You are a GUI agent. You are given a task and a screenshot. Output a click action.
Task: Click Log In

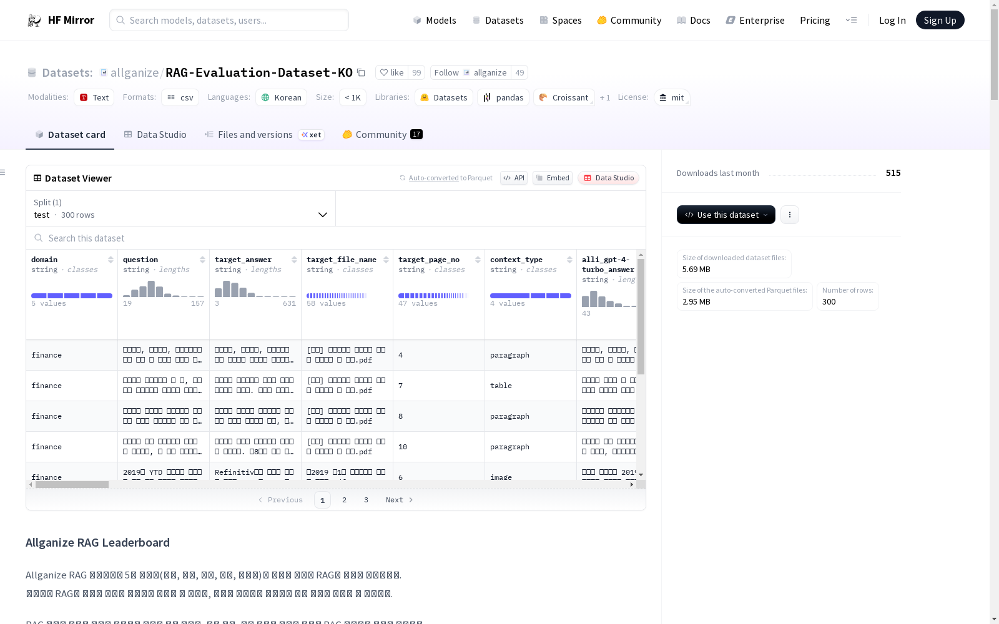[892, 20]
